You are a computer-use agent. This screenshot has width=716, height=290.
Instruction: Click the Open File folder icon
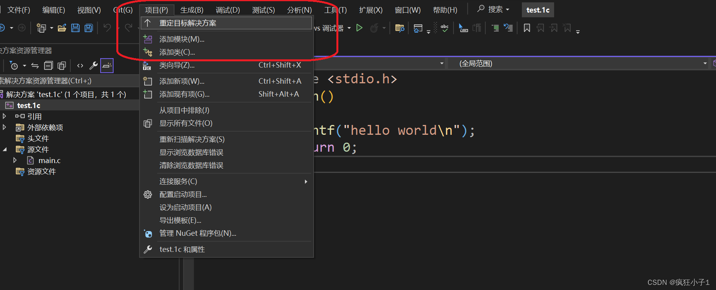62,28
